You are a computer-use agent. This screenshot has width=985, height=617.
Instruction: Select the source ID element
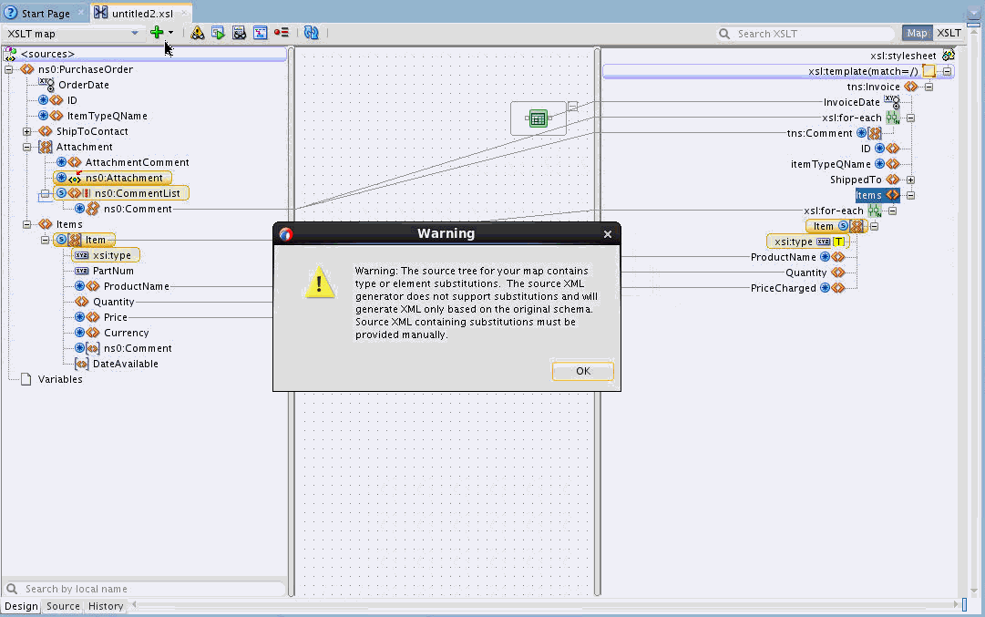[72, 100]
